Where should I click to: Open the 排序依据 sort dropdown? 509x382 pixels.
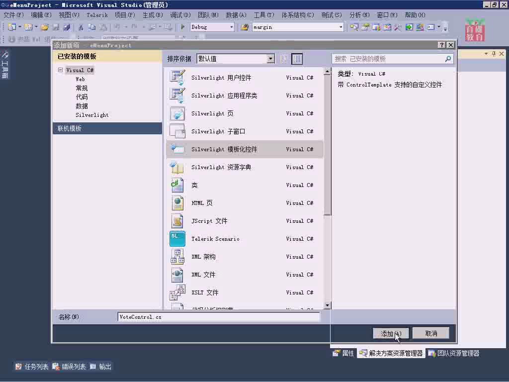tap(270, 59)
